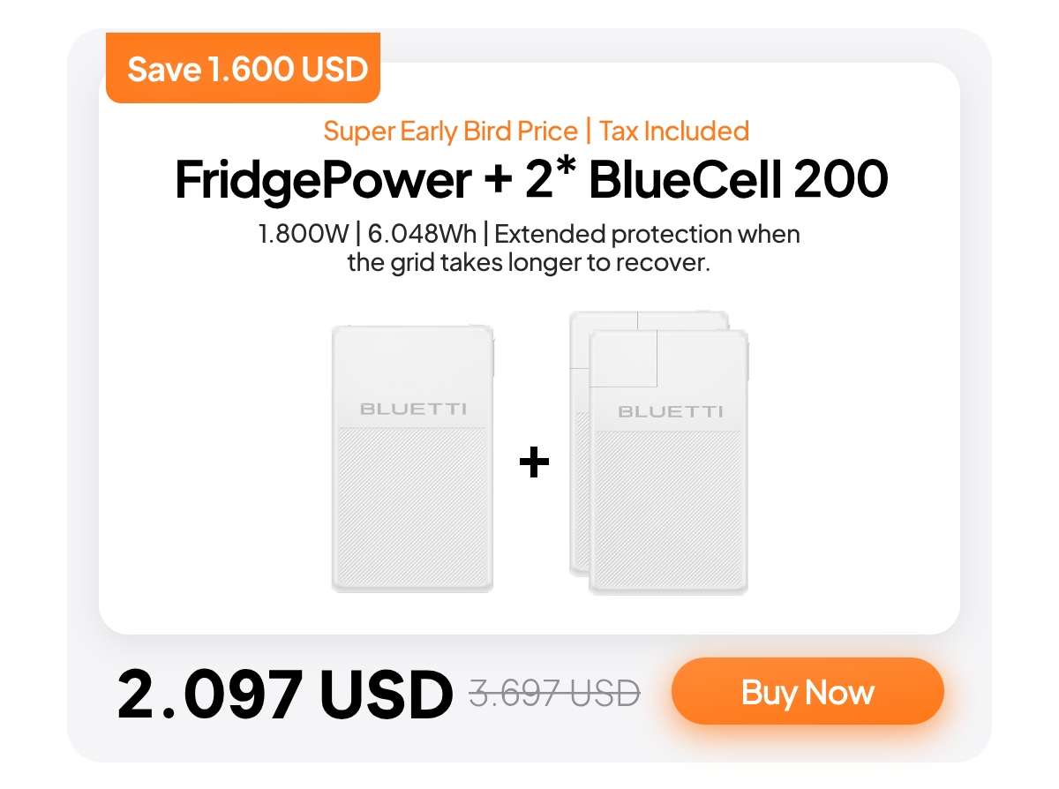Screen dimensions: 1059x789
Task: Click the Tax Included label
Action: point(674,131)
